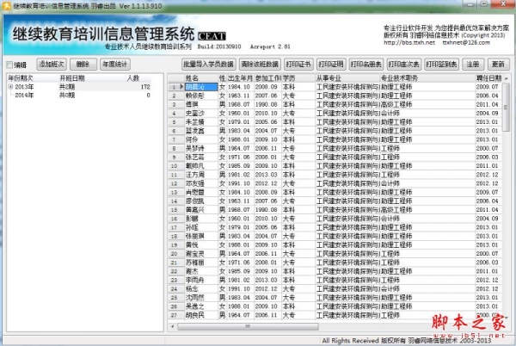Image resolution: width=516 pixels, height=346 pixels.
Task: Click name 杨念 in row 24
Action: coord(192,288)
